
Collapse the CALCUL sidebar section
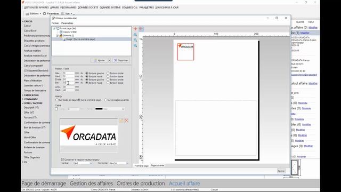(23, 21)
